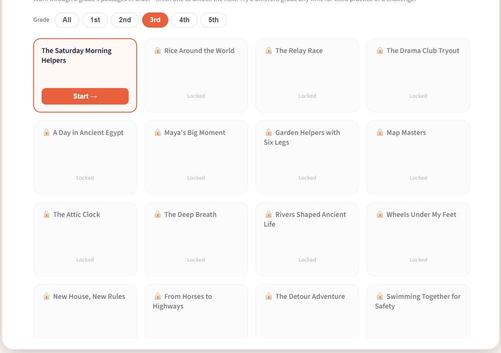The image size is (501, 353).
Task: Click the Locked label under A Day in Ancient Egypt
Action: coord(85,178)
